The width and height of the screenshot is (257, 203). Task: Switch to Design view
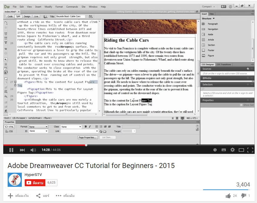click(27, 16)
